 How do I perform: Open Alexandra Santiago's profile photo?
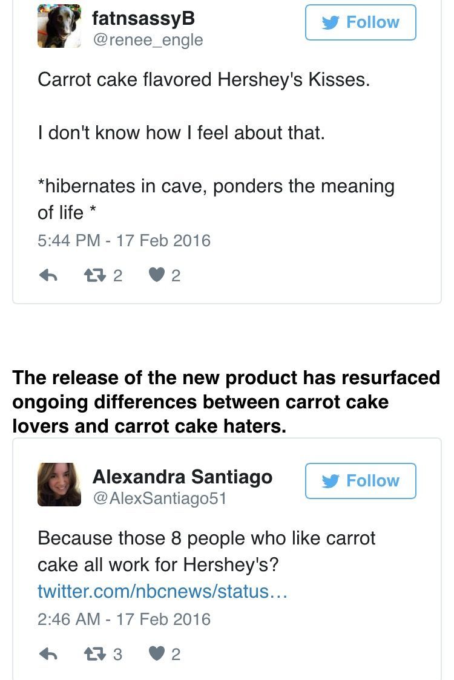tap(59, 485)
